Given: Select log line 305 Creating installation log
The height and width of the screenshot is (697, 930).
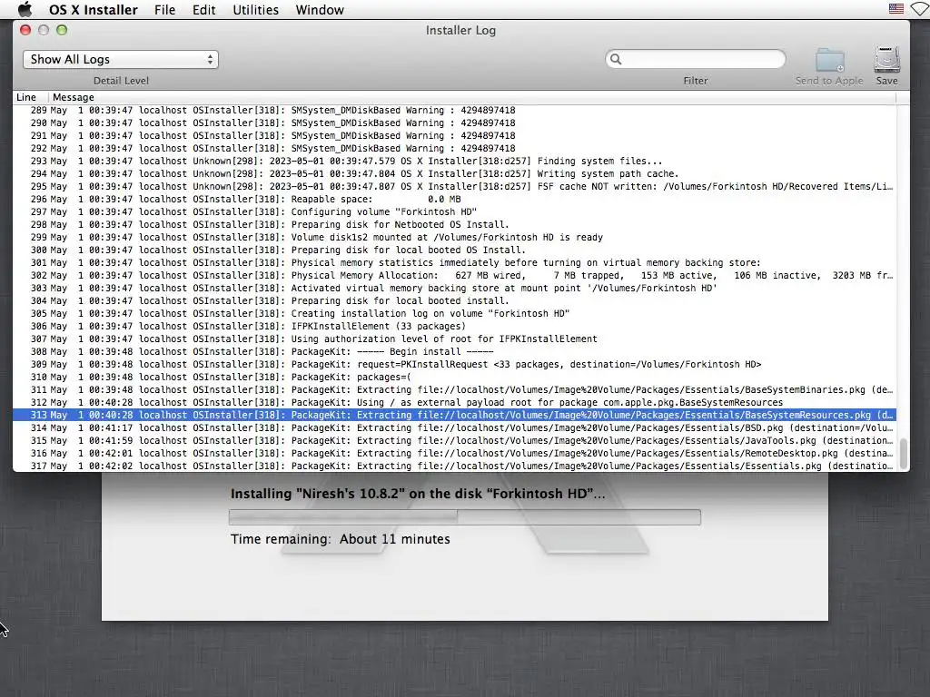Looking at the screenshot, I should click(454, 313).
